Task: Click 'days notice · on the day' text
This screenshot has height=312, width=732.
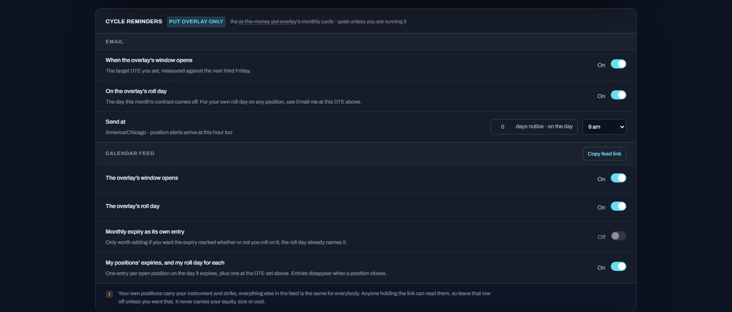Action: pos(544,126)
